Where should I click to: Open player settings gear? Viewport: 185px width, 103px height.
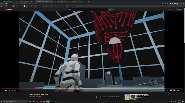pyautogui.click(x=171, y=90)
